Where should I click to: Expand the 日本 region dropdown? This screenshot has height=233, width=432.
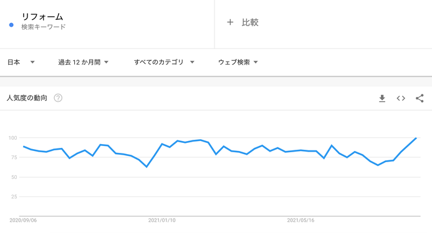click(x=21, y=62)
